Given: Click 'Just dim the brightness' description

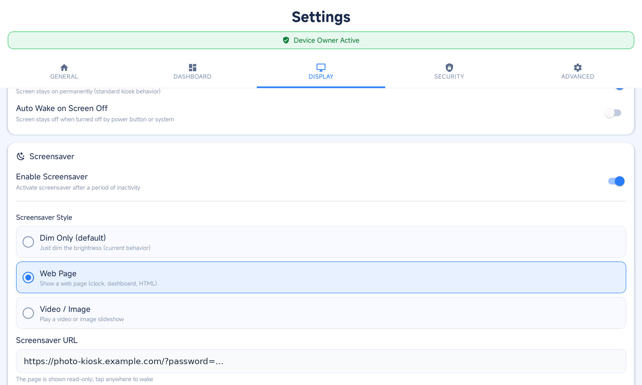Looking at the screenshot, I should coord(95,248).
